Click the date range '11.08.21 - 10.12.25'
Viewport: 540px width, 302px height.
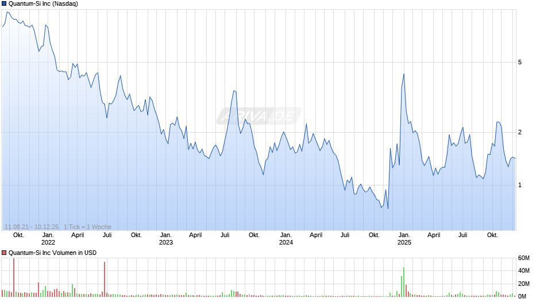tap(32, 227)
